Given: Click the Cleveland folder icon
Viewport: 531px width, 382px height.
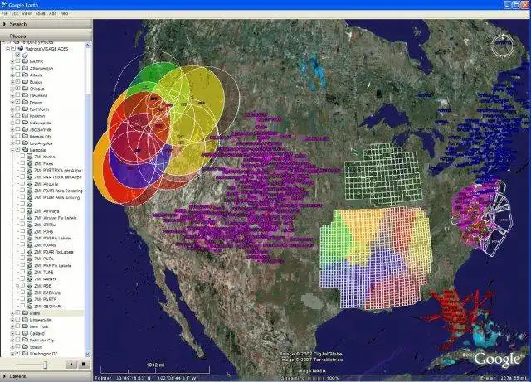Looking at the screenshot, I should point(26,95).
